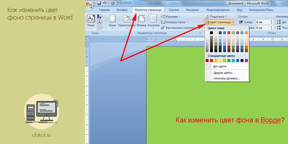288x144 pixels.
Task: Open theme effects icon dropdown
Action: click(x=100, y=28)
